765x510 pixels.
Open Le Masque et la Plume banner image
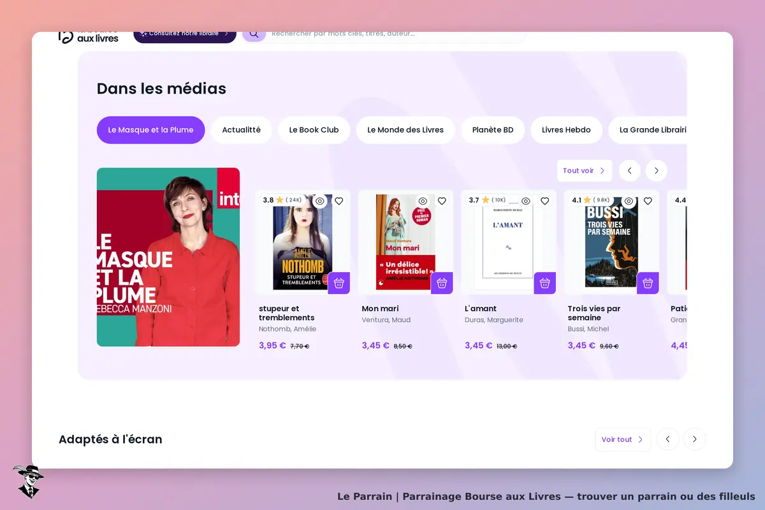point(168,257)
